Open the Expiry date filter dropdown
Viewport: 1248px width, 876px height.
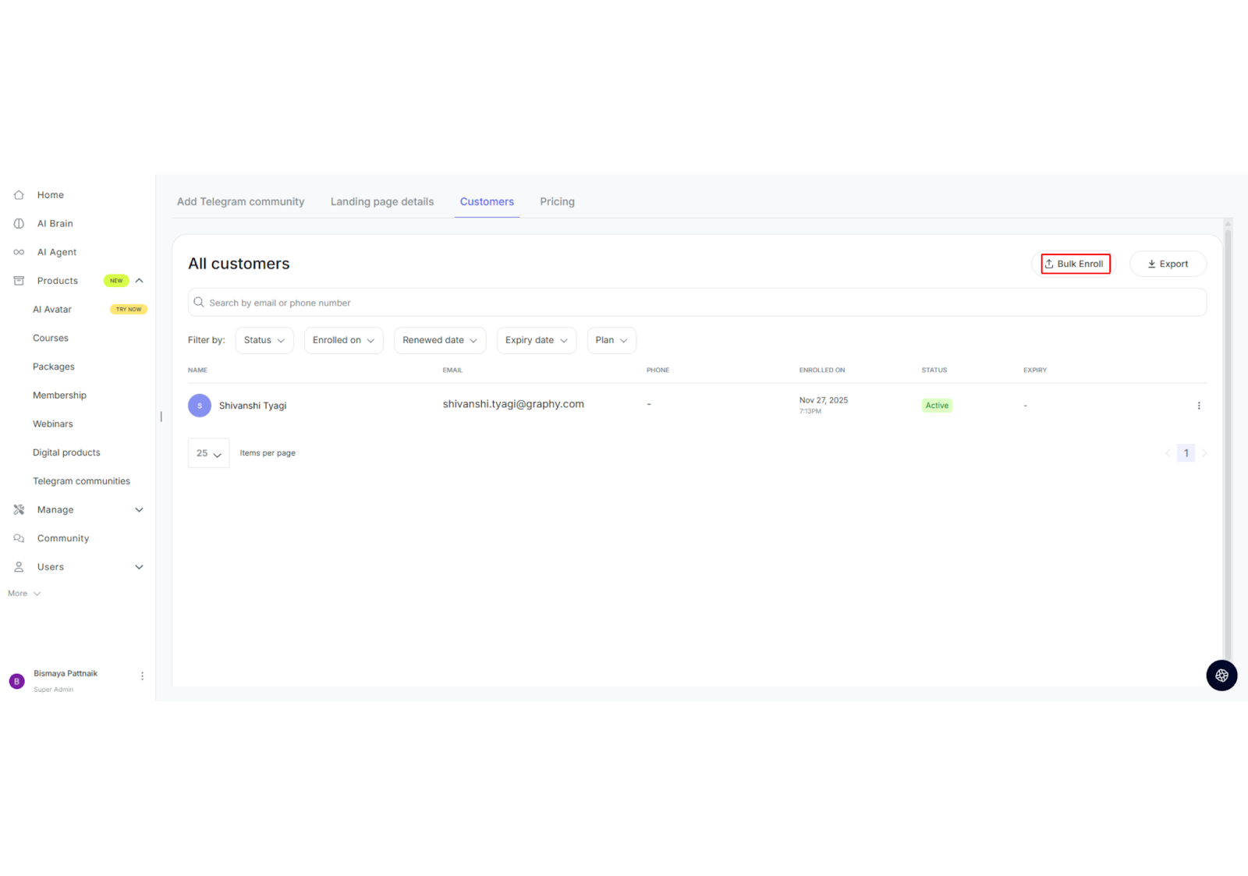point(536,340)
